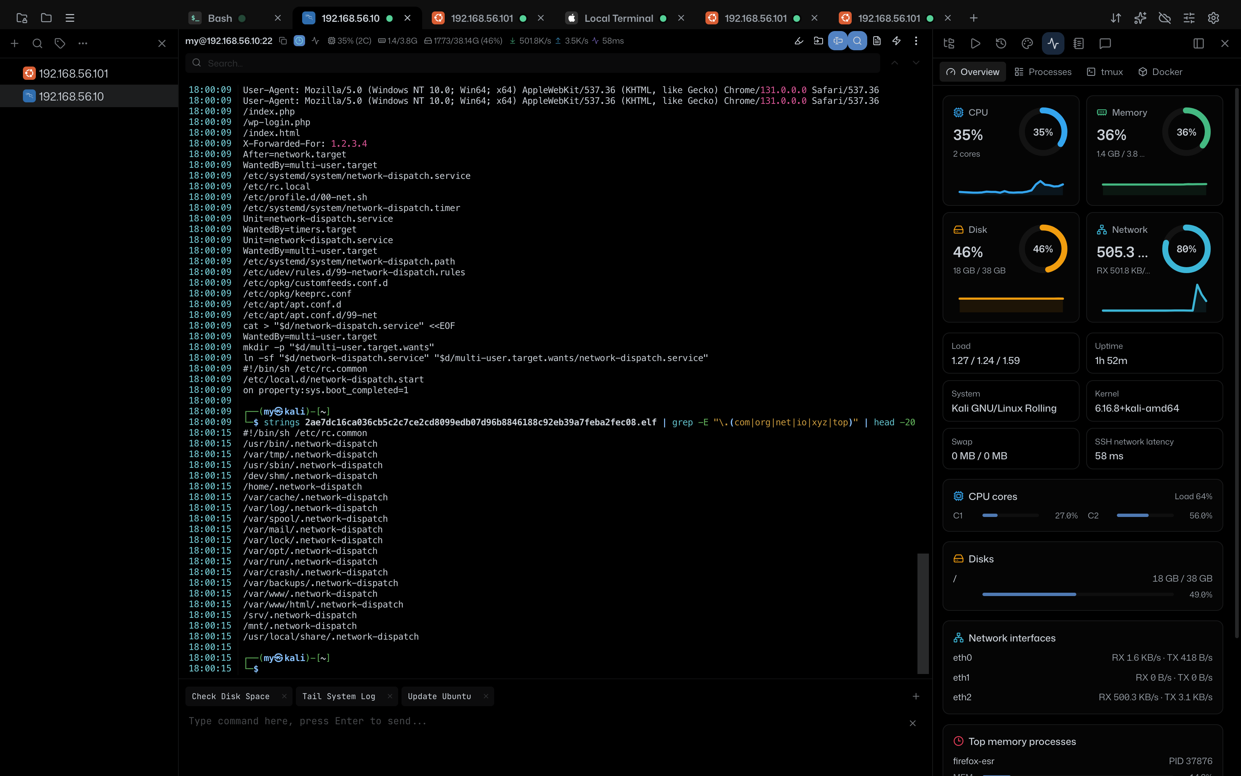1241x776 pixels.
Task: Jump to previous search match arrow
Action: [x=894, y=62]
